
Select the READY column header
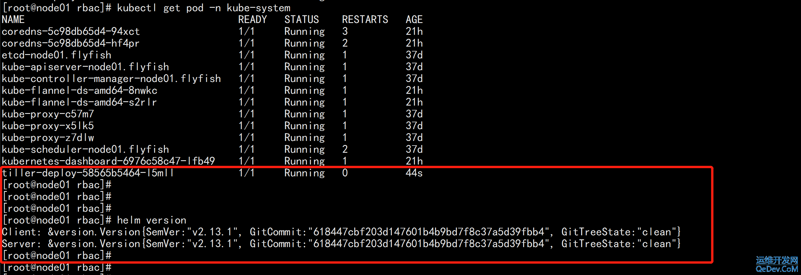pos(252,20)
